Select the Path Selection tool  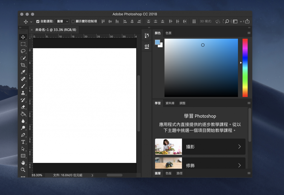tap(23, 149)
